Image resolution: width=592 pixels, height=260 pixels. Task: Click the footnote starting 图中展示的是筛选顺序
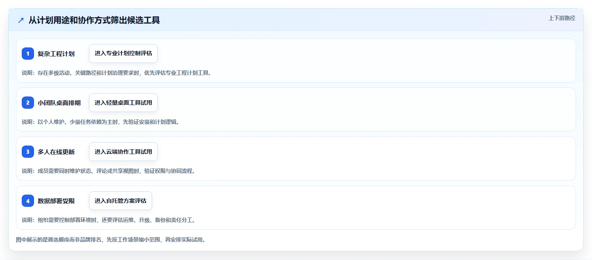111,240
